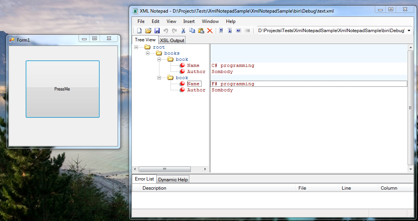418x221 pixels.
Task: Click the vertical scrollbar down arrow
Action: [411, 169]
